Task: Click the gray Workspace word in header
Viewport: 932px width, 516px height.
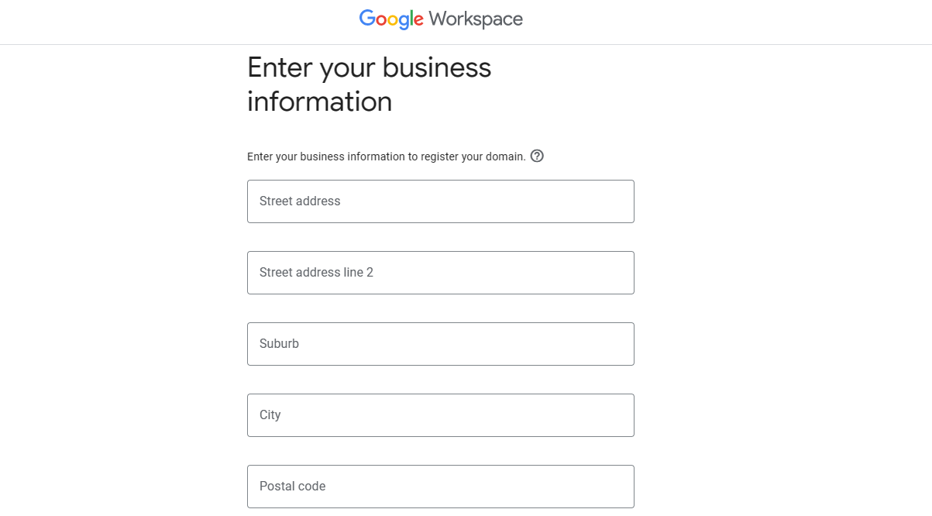Action: [476, 19]
